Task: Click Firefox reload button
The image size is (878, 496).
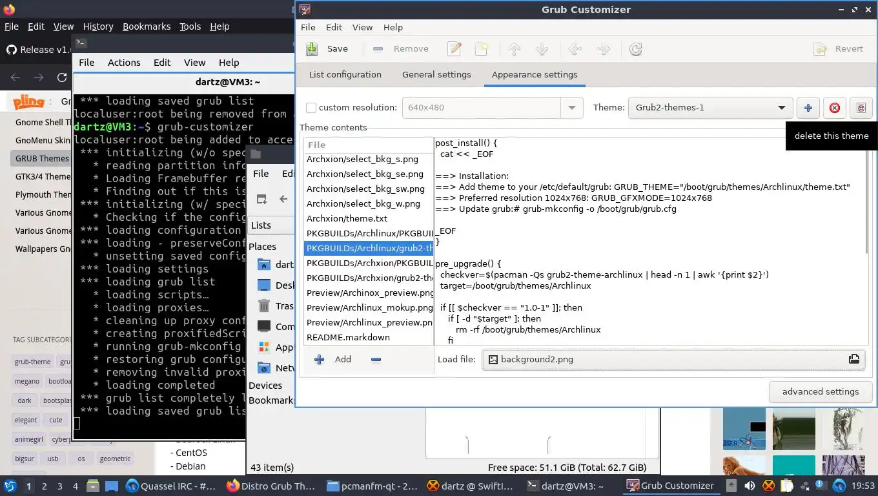Action: (62, 77)
